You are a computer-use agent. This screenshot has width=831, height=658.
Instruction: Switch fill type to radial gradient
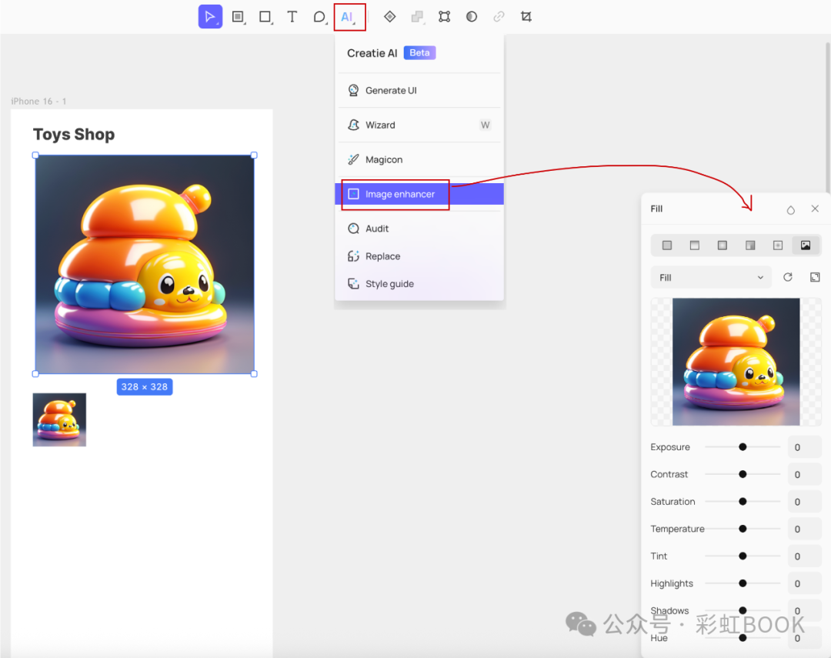pos(723,245)
